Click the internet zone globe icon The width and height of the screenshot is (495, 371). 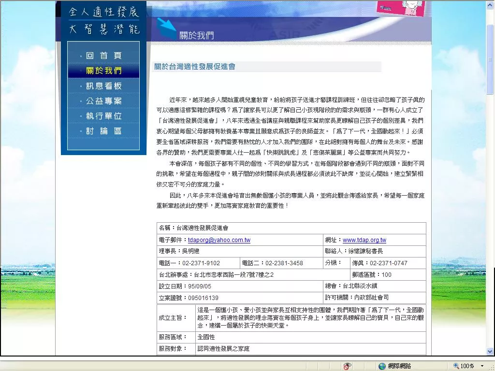click(x=382, y=366)
